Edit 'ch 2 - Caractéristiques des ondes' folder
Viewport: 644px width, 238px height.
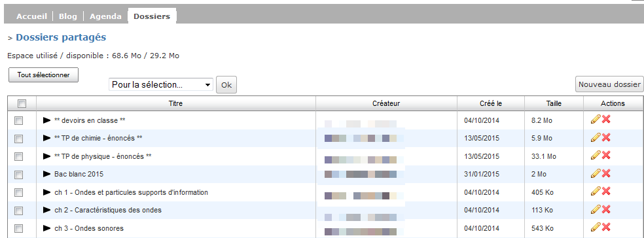[x=595, y=209]
